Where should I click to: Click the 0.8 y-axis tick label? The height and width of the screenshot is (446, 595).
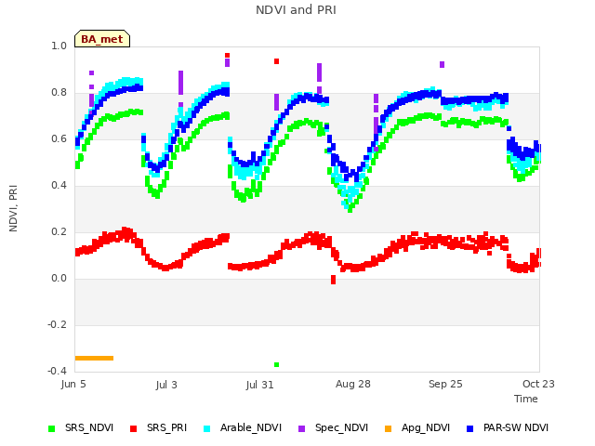point(59,93)
